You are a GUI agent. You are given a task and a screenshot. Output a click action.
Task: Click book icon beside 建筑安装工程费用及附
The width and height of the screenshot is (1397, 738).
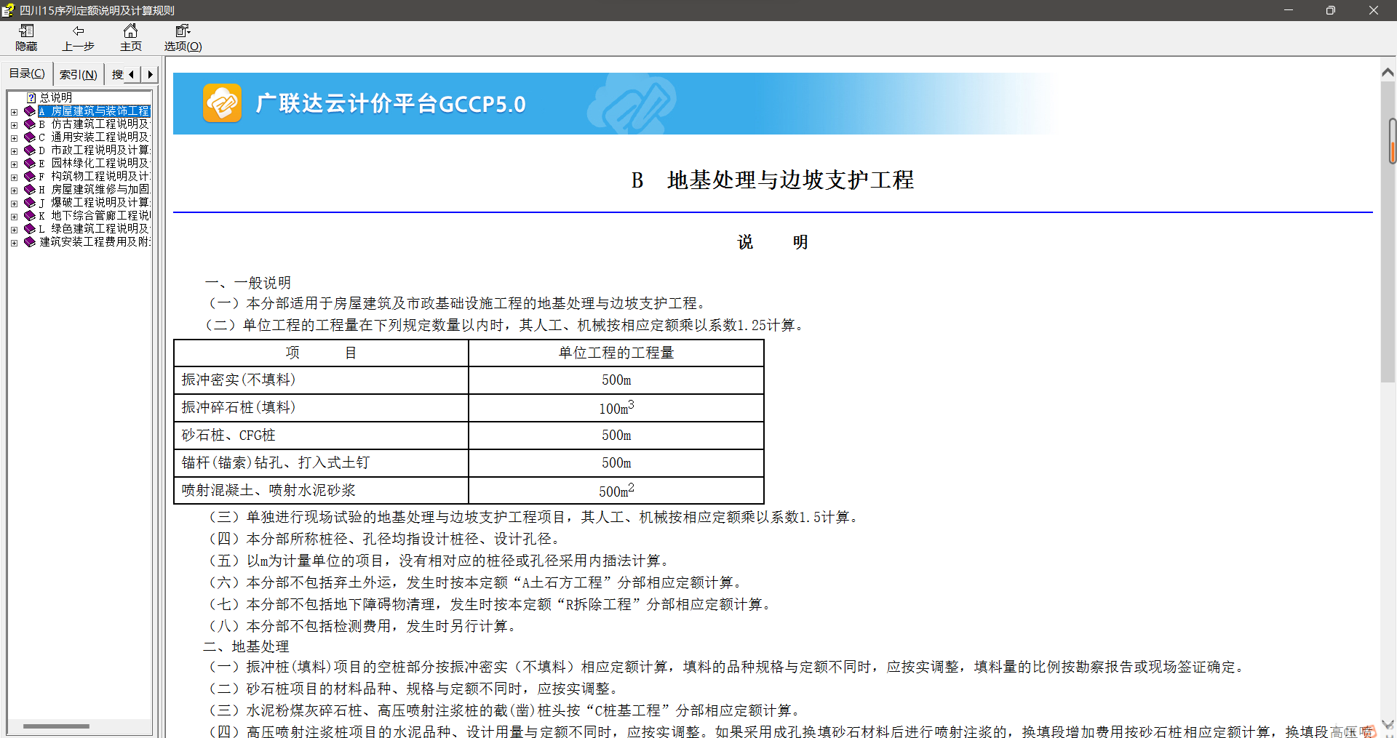tap(30, 242)
